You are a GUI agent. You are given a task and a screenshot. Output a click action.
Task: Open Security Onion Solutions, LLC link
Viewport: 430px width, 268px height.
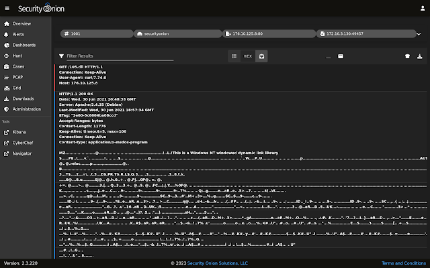(218, 263)
